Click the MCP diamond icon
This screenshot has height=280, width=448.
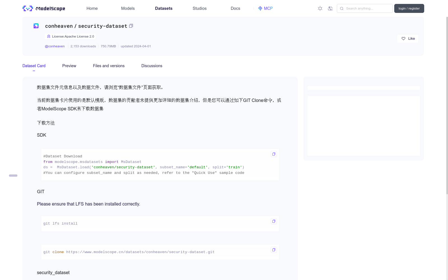tap(260, 8)
